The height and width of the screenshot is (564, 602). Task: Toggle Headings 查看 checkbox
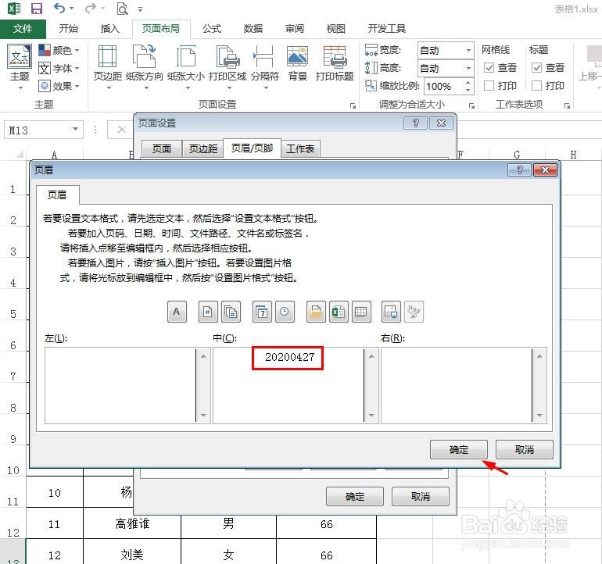tap(536, 68)
